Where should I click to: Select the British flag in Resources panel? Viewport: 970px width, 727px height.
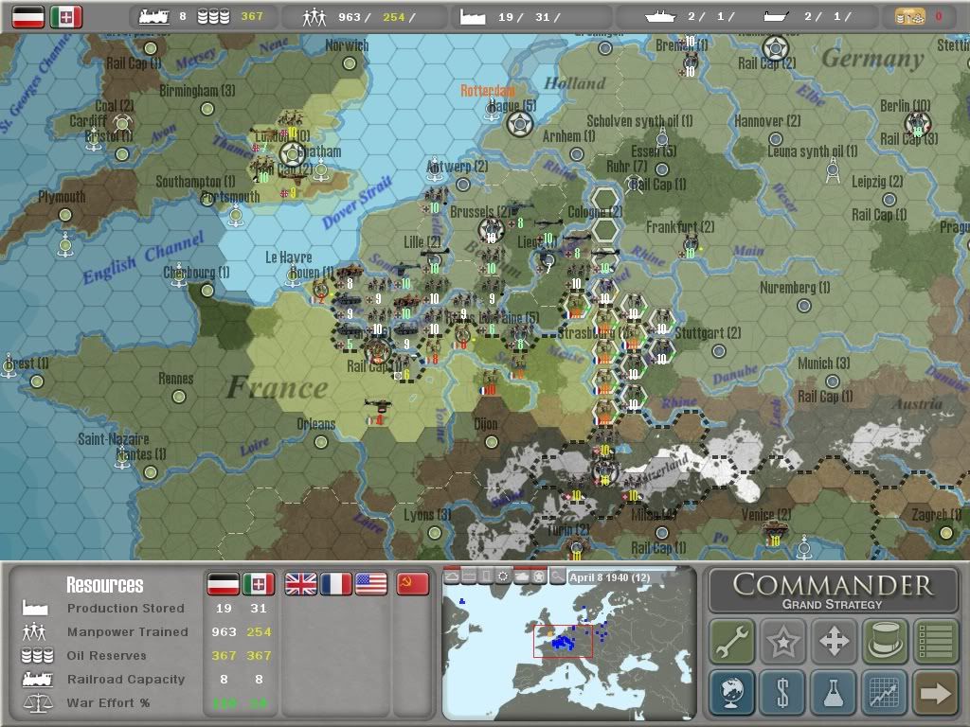tap(300, 583)
